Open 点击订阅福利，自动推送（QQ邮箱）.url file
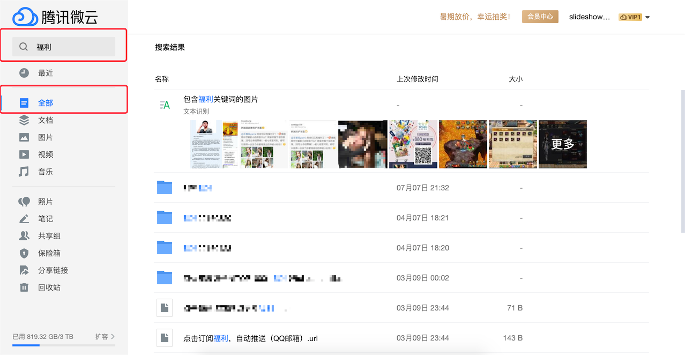The height and width of the screenshot is (355, 685). tap(250, 338)
